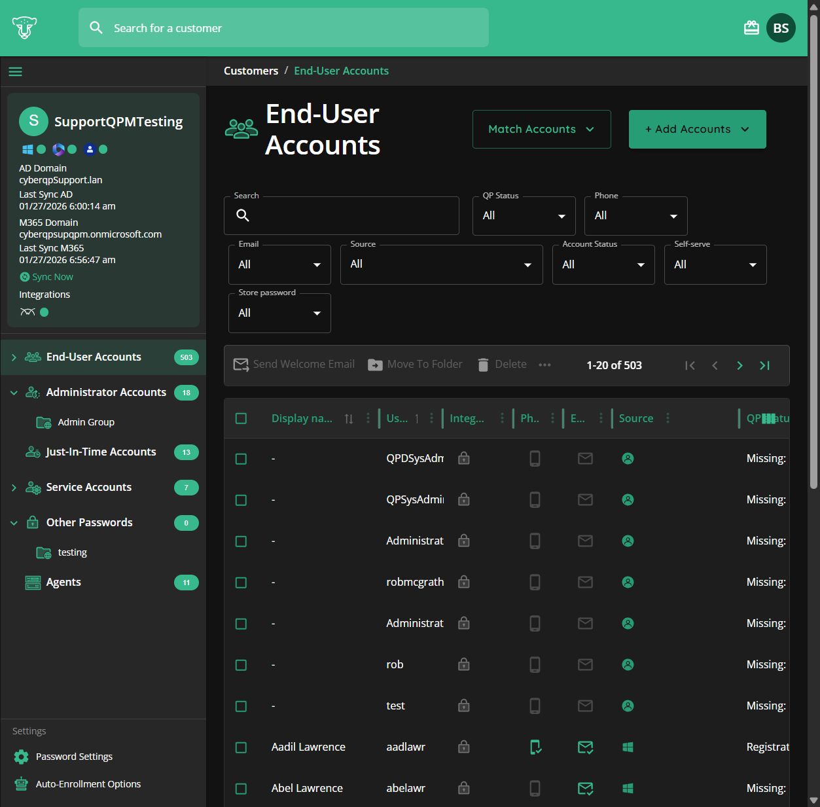
Task: Open the Phone filter dropdown
Action: 636,216
